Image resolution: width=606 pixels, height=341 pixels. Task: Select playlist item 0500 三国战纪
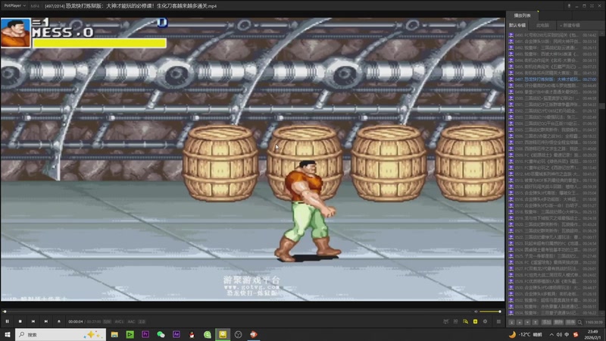pos(553,99)
